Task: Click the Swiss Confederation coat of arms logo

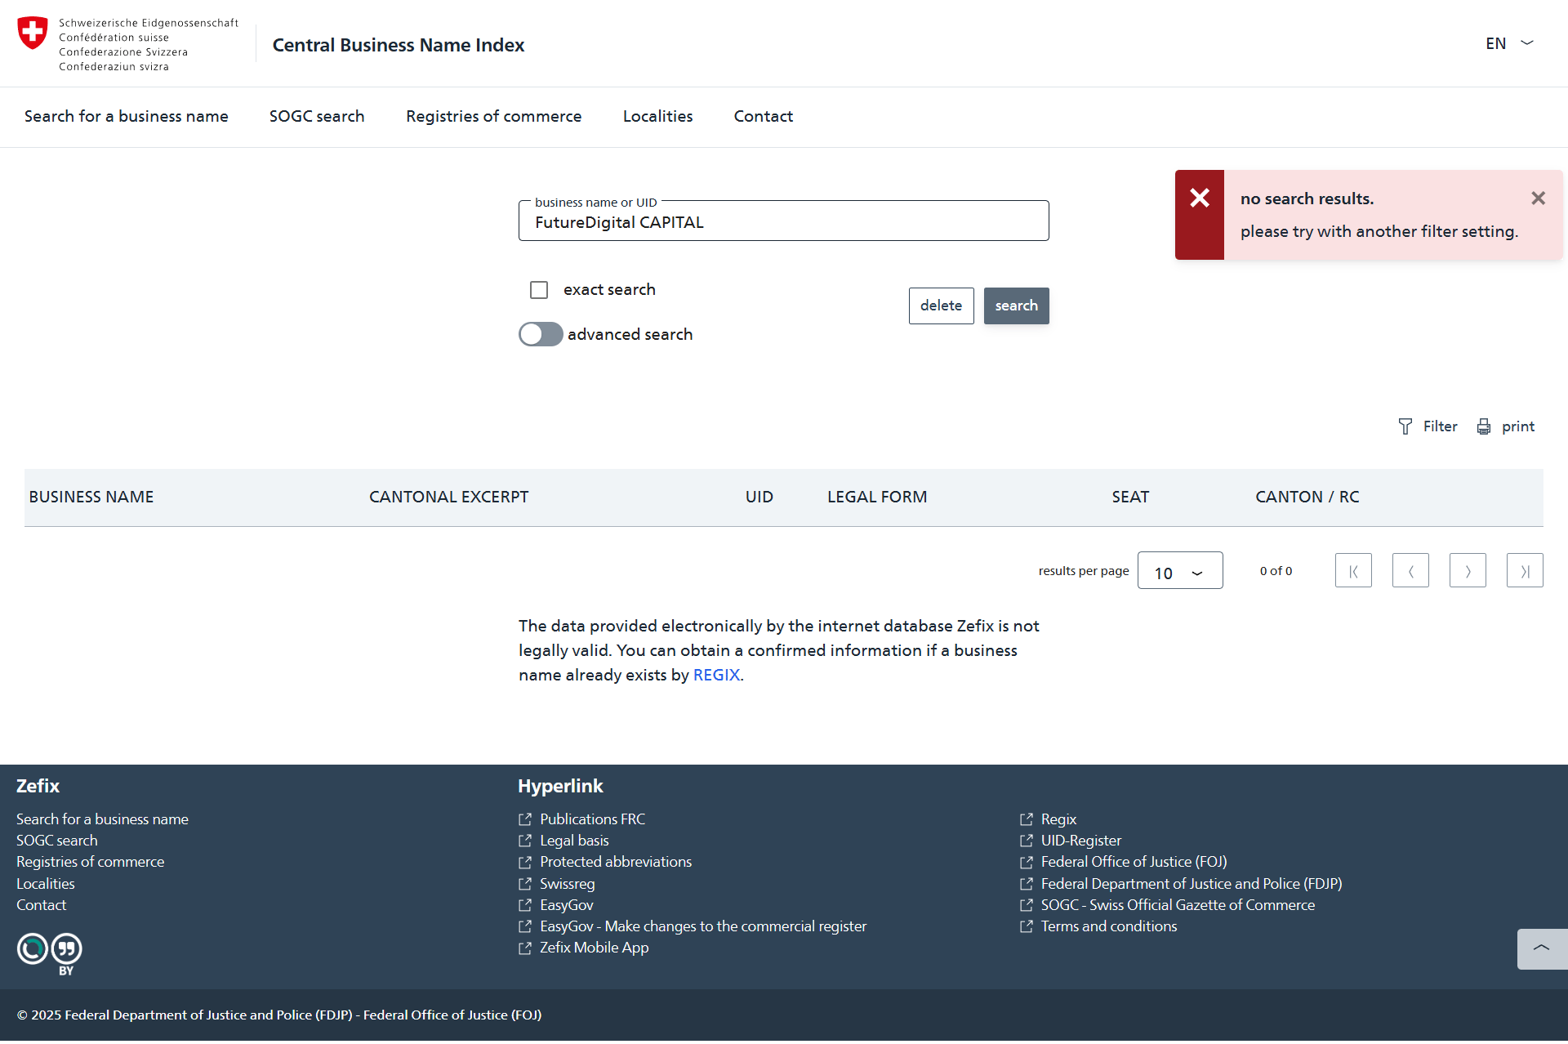Action: (33, 33)
